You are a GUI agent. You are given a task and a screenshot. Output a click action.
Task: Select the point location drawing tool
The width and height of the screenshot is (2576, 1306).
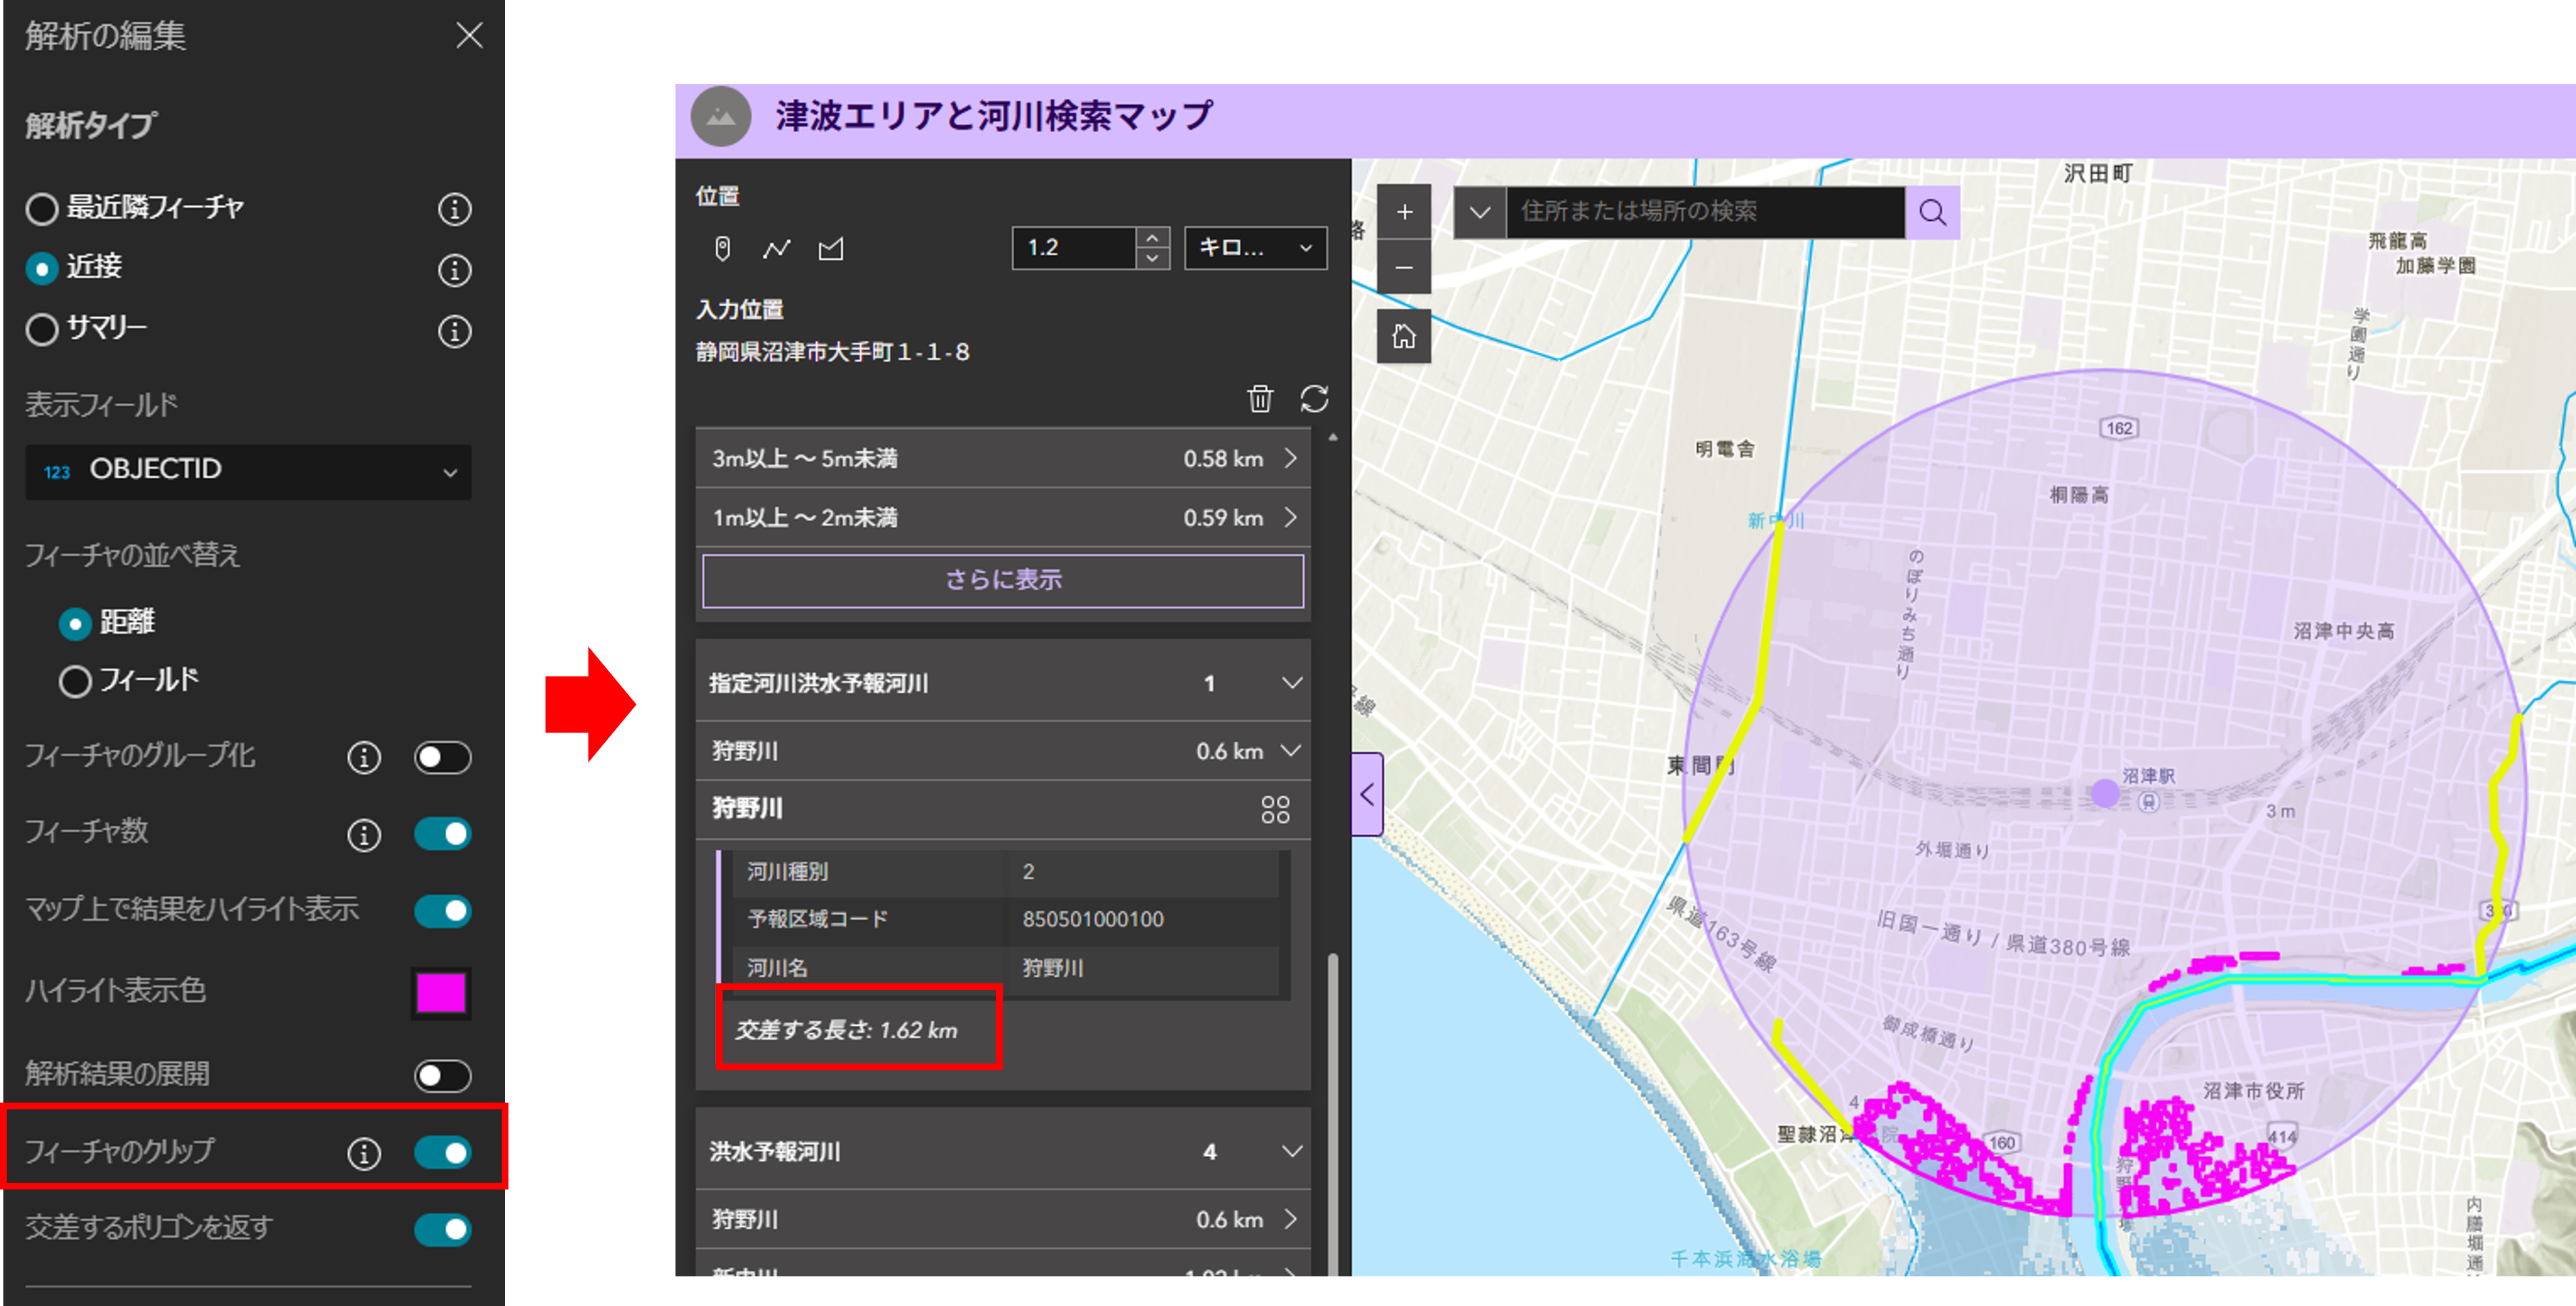pos(722,248)
